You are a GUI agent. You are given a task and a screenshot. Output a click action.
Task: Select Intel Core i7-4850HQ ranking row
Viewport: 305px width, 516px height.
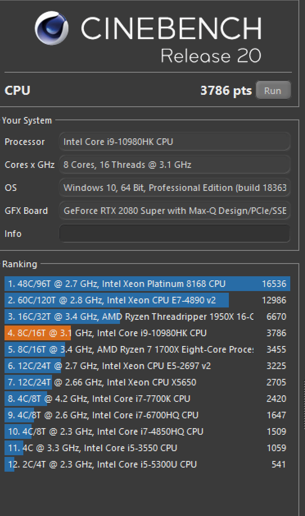[x=147, y=431]
